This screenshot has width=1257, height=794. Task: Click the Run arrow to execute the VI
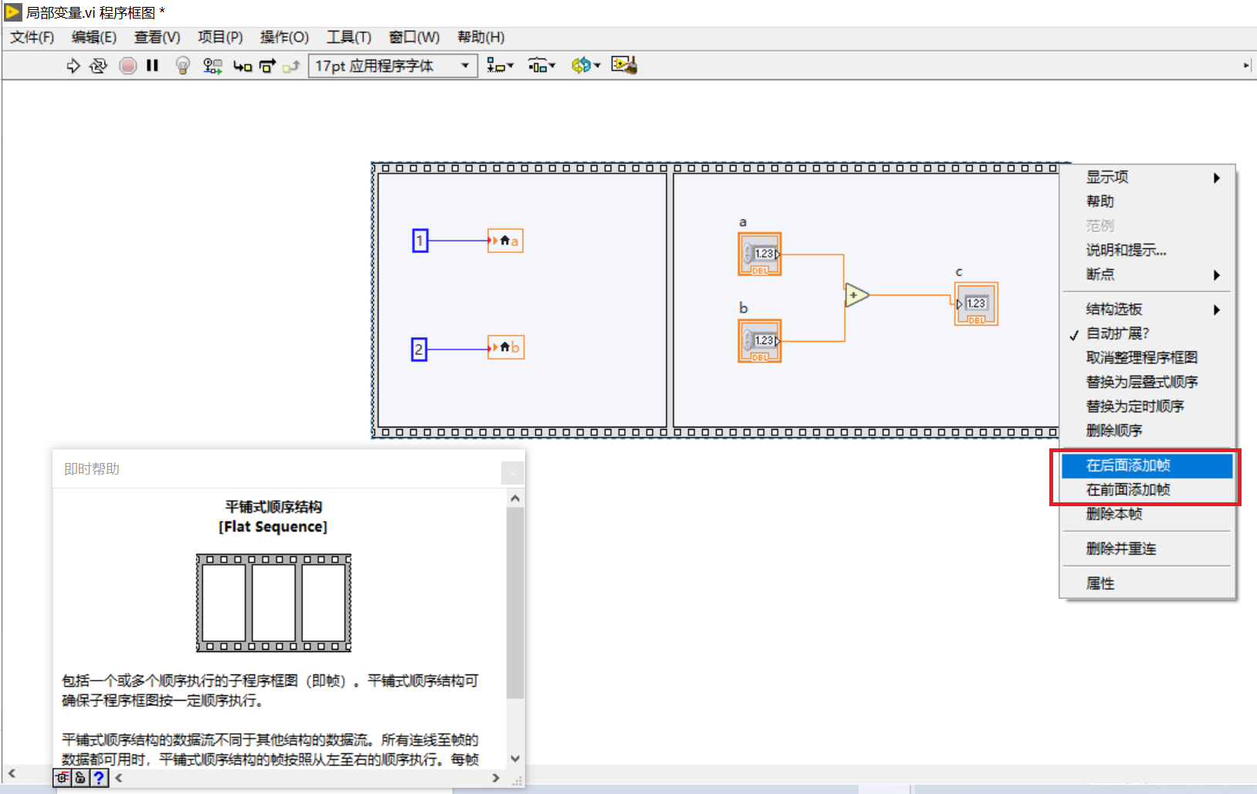[73, 66]
